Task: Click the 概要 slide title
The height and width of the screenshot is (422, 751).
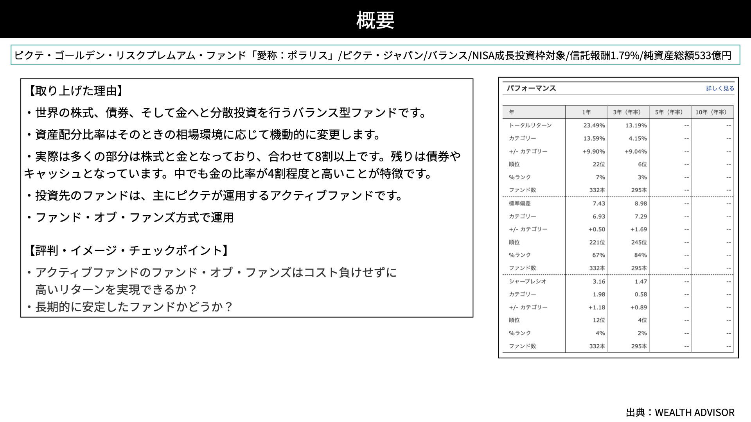Action: (375, 20)
